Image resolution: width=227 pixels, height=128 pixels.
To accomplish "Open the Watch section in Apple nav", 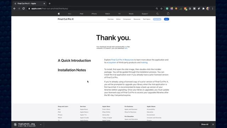I will (107, 14).
